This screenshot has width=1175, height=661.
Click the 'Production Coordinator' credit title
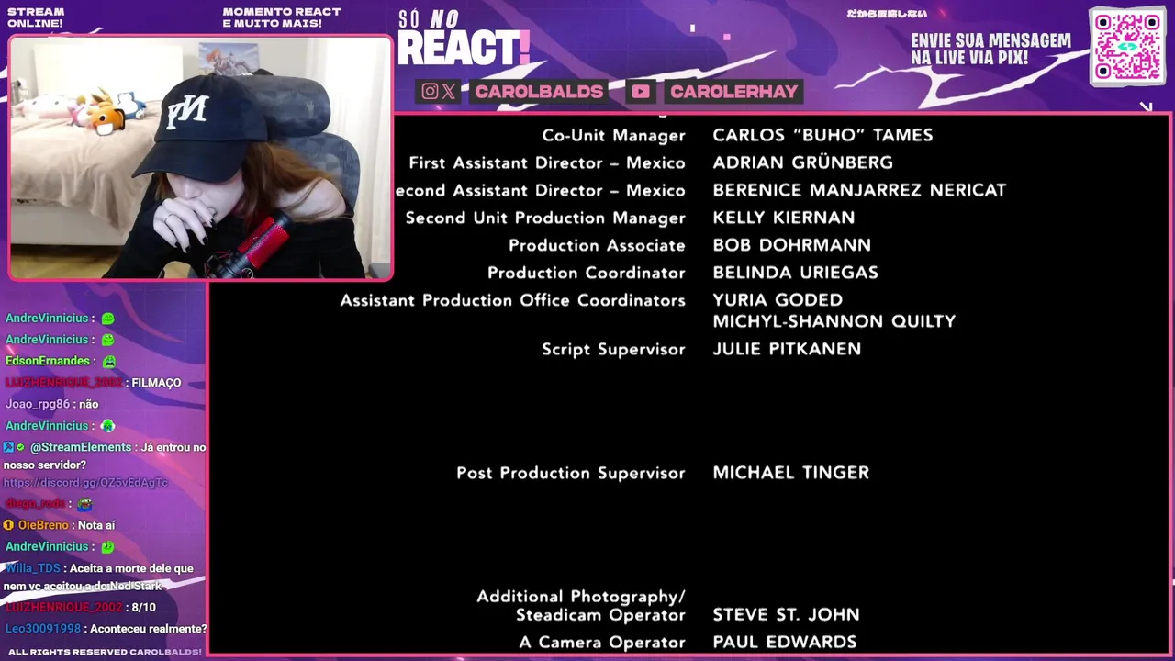pos(587,274)
